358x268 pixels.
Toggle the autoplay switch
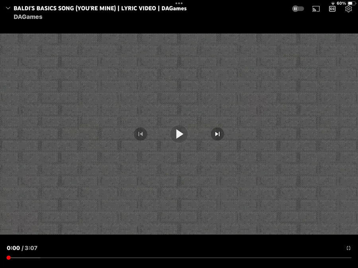[x=298, y=9]
